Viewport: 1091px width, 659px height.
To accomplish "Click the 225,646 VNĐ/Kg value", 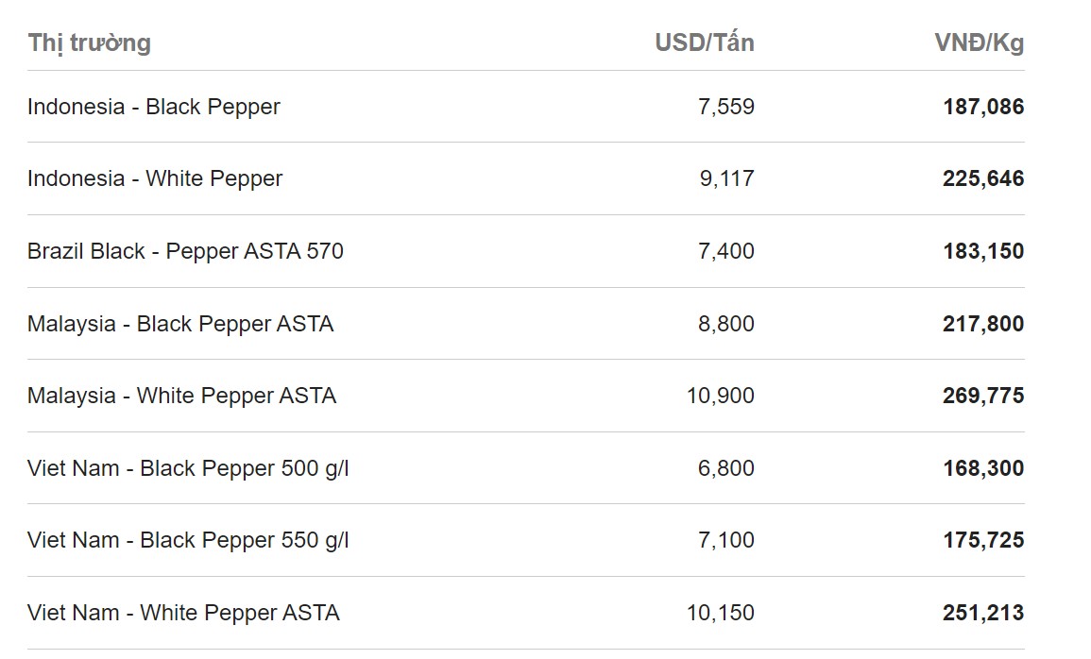I will [982, 178].
